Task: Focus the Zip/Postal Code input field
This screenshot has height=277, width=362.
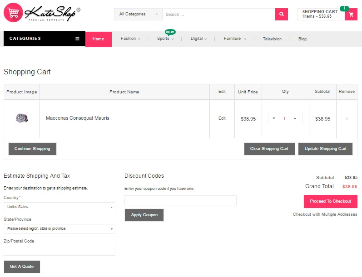Action: pyautogui.click(x=59, y=251)
